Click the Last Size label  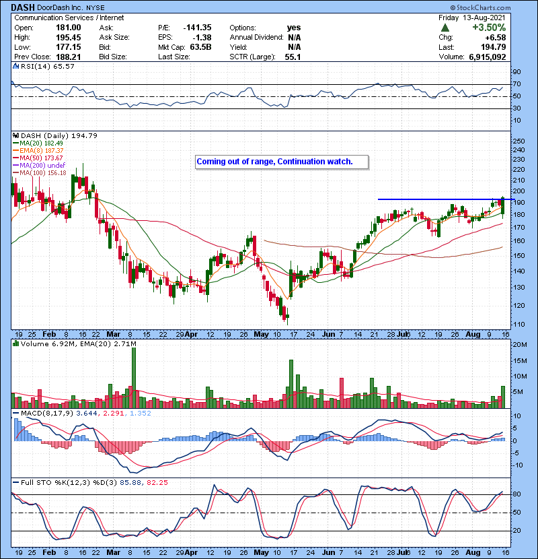pos(174,57)
